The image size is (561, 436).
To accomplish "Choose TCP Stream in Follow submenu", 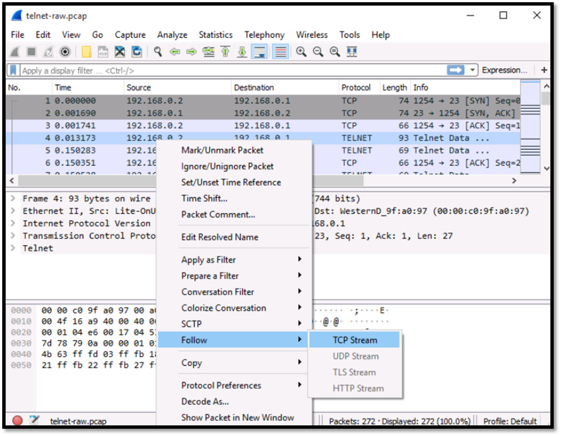I will pos(355,340).
